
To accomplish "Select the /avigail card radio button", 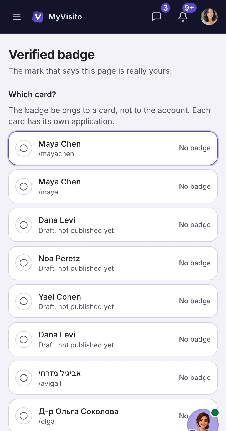I will tap(24, 378).
